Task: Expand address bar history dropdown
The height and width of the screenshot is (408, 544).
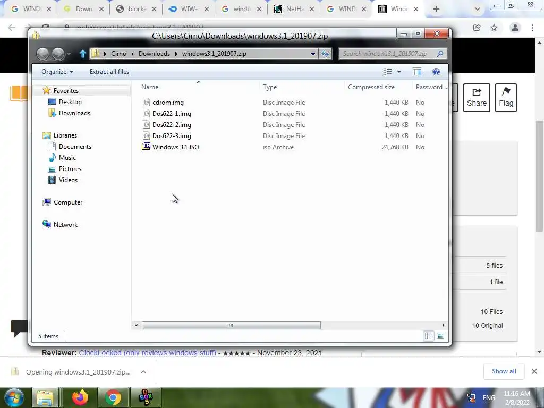Action: click(313, 54)
